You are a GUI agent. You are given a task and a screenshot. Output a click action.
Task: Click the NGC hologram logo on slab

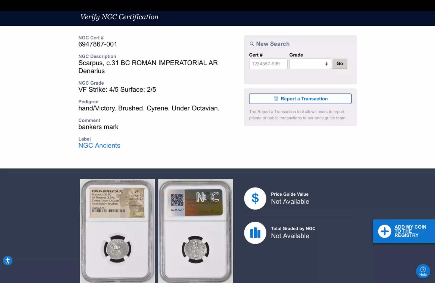tap(207, 197)
